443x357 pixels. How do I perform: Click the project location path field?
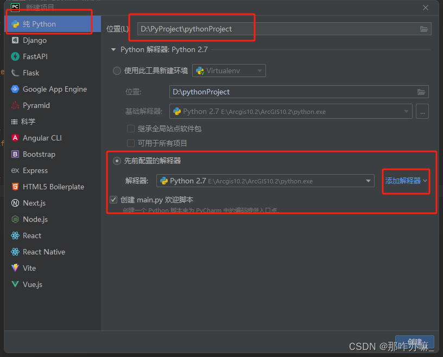(284, 29)
